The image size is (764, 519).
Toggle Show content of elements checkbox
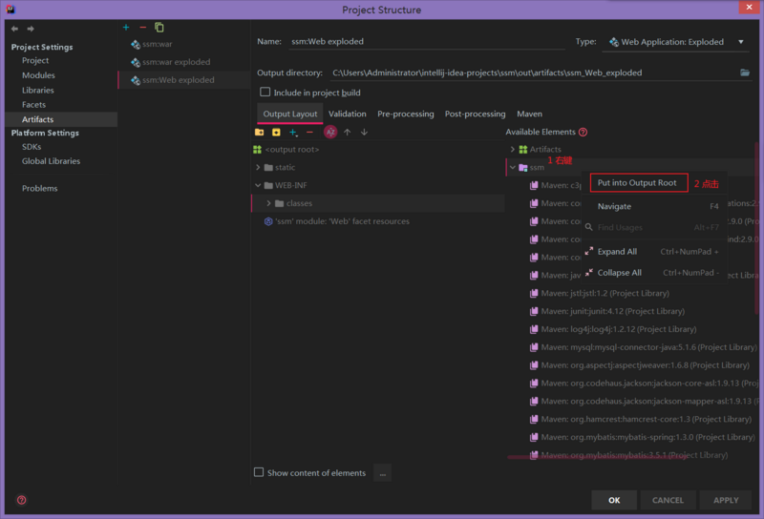point(259,472)
